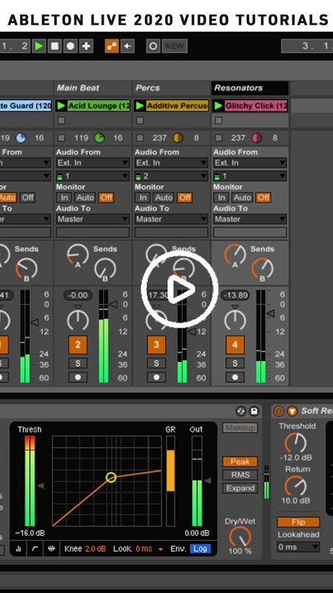Start playback with the green transport Play button
Screen dimensions: 333x593
click(38, 46)
